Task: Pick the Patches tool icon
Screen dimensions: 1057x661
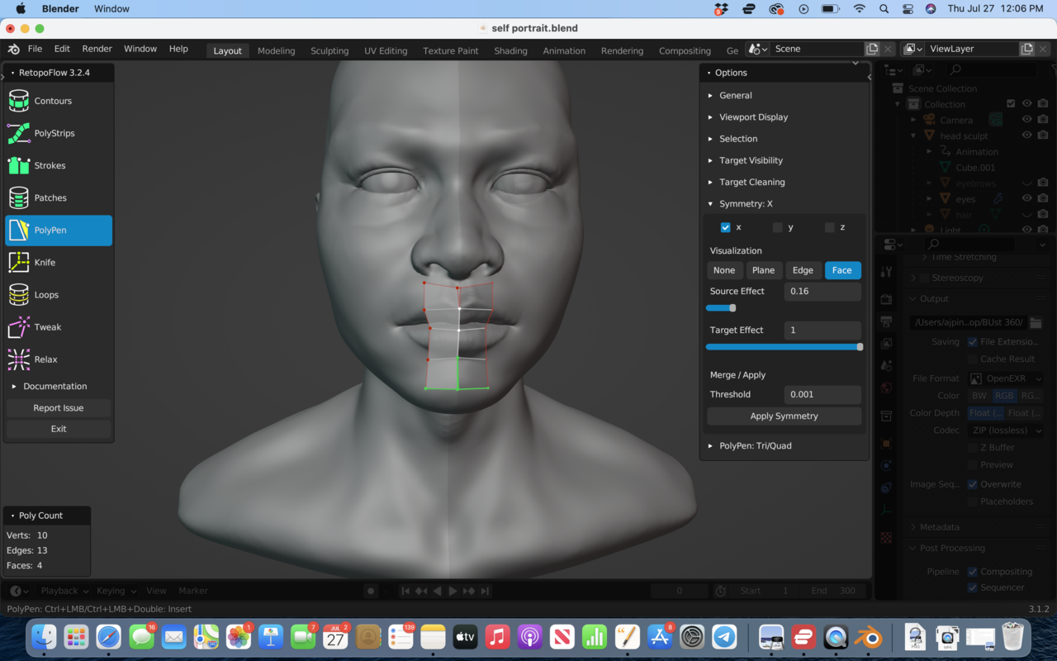Action: click(19, 197)
